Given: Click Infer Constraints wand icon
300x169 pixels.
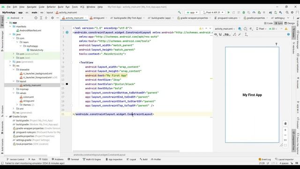Looking at the screenshot, I should pos(240,34).
